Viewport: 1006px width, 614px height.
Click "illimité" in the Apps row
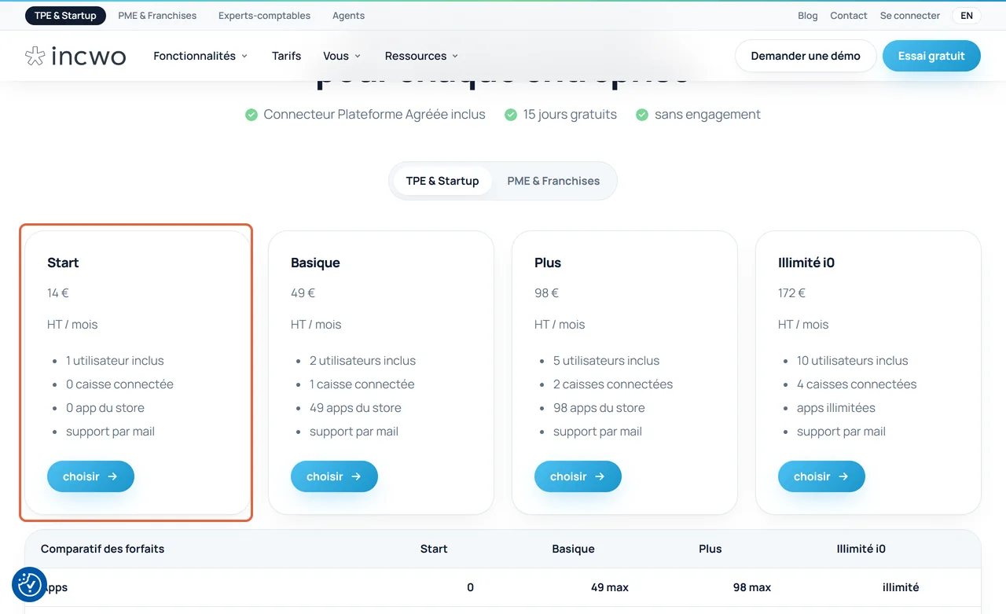pos(901,587)
